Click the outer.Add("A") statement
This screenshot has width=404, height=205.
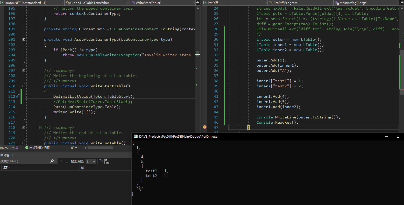pos(274,70)
